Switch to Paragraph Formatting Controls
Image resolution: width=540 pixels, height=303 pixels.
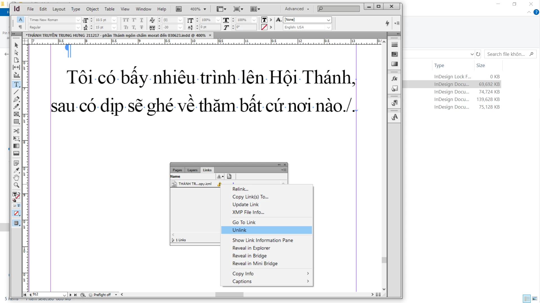tap(20, 27)
